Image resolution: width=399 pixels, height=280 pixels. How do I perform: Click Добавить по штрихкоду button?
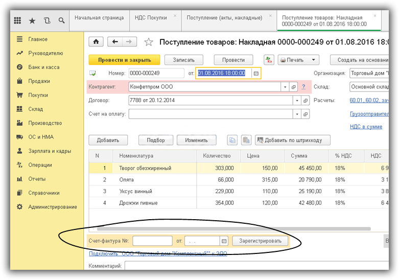tap(293, 140)
